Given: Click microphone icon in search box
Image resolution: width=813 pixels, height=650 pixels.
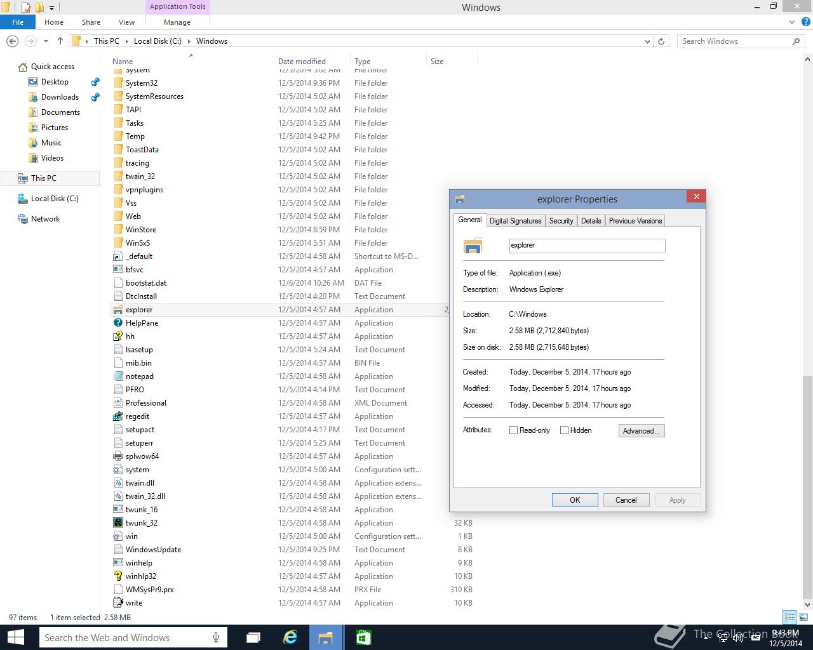Looking at the screenshot, I should (216, 637).
